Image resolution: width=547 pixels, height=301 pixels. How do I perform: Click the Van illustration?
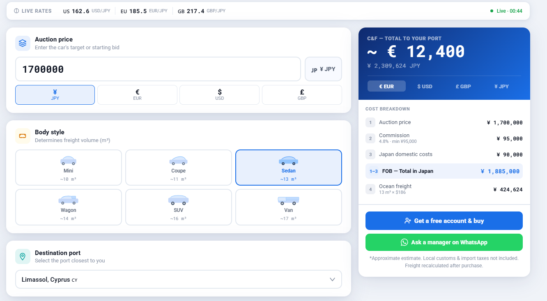click(289, 200)
